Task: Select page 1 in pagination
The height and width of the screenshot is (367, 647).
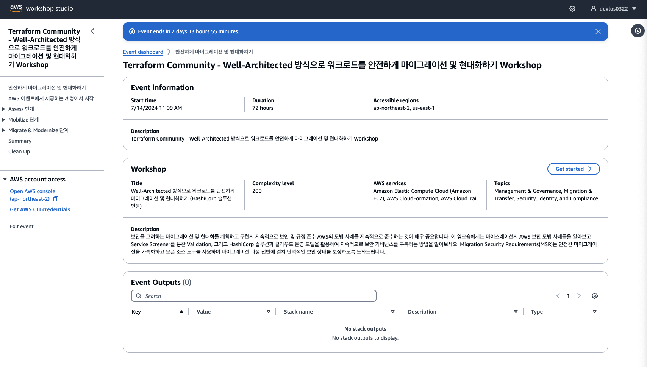Action: coord(568,296)
